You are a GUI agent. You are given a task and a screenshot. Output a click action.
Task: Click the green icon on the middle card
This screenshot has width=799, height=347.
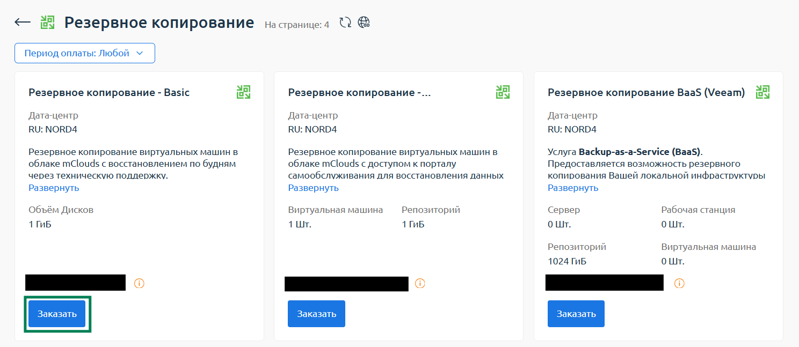pos(503,92)
